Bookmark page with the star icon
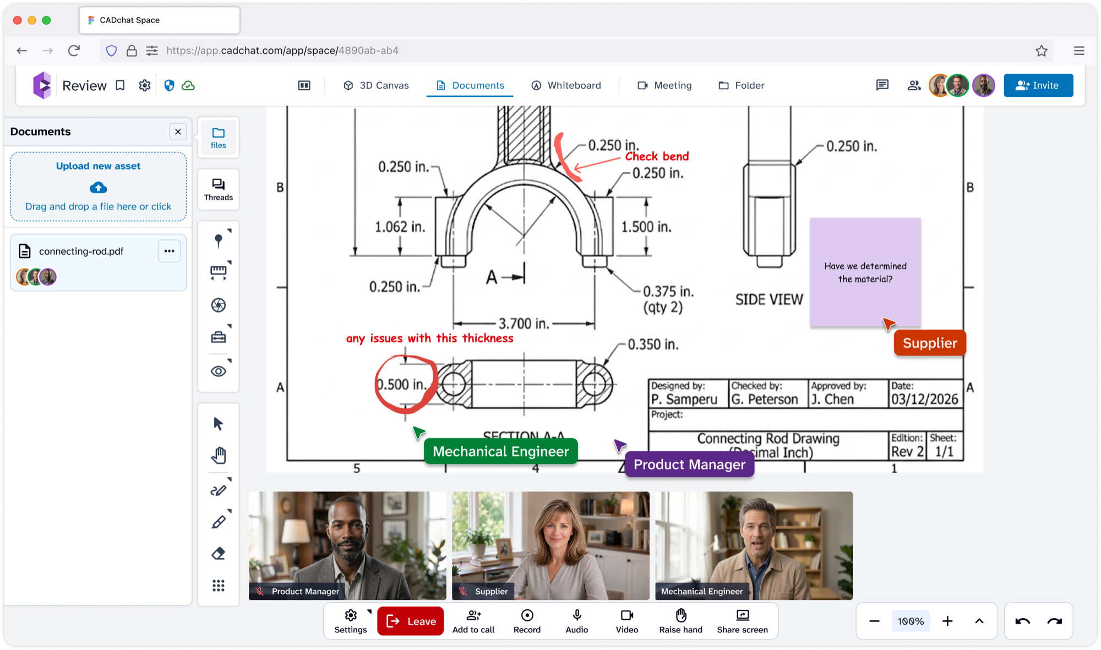 point(1041,51)
